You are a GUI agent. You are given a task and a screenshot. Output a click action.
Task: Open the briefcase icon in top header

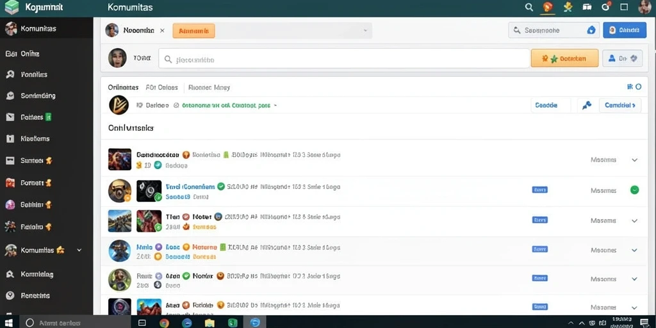pyautogui.click(x=587, y=7)
